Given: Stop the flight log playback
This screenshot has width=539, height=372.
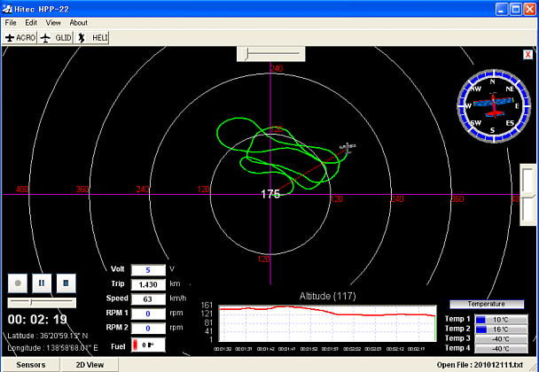Looking at the screenshot, I should [64, 283].
